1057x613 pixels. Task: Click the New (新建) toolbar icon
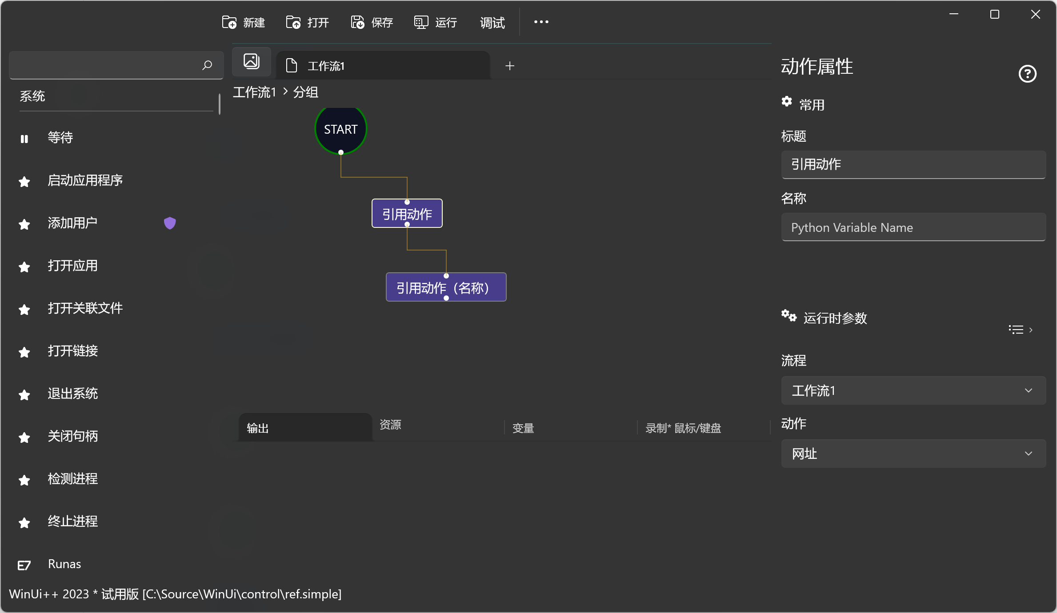(229, 22)
